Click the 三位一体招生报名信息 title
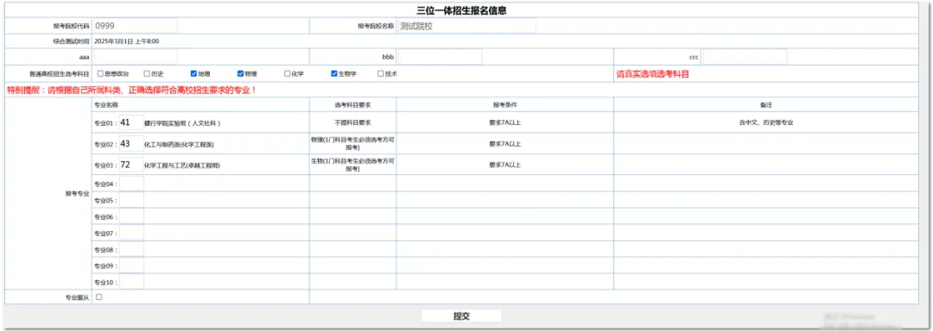This screenshot has height=331, width=933. coord(461,10)
